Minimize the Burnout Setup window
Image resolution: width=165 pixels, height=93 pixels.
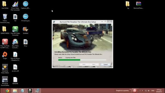(102, 21)
